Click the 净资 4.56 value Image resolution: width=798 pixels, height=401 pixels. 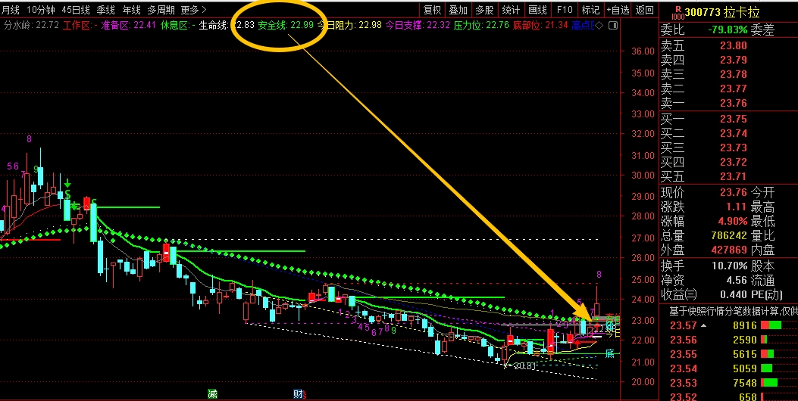[737, 280]
